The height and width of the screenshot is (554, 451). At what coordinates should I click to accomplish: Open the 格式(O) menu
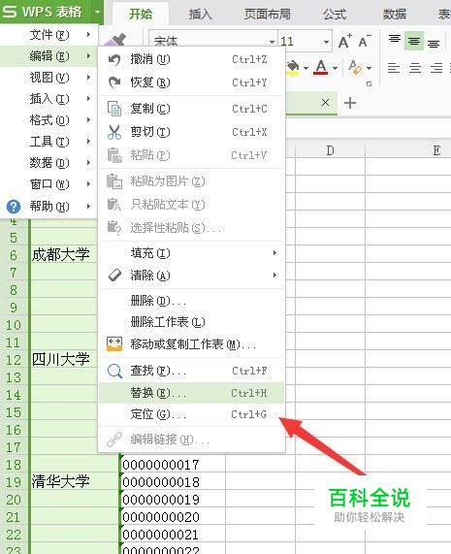coord(48,120)
